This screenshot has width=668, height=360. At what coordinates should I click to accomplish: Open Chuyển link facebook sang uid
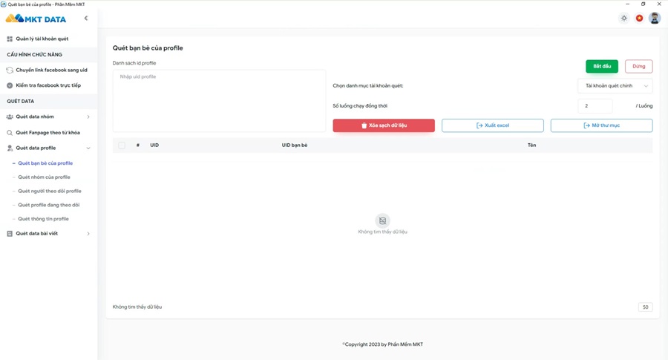click(x=50, y=71)
